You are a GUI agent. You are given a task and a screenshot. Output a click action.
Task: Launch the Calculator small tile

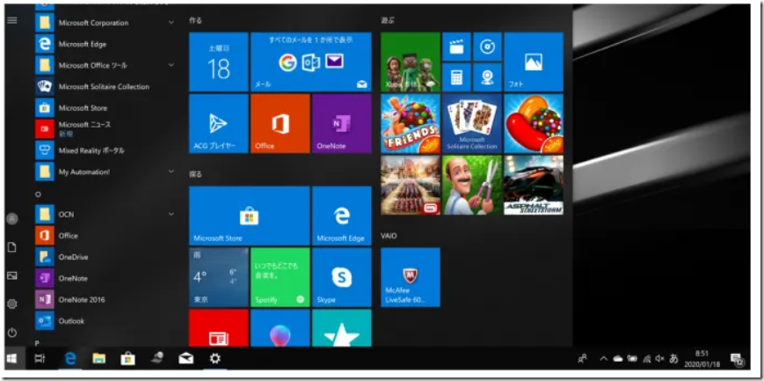(x=456, y=77)
